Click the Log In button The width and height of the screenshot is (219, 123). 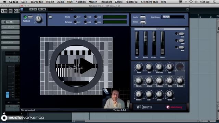[x=143, y=17]
